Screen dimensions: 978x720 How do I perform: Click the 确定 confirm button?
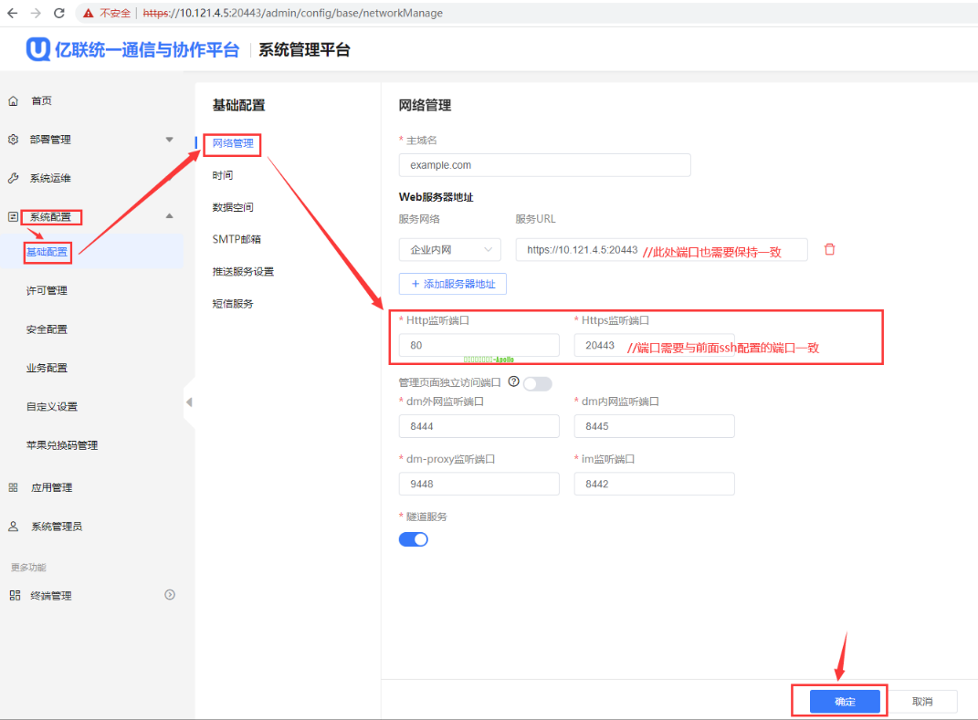[x=845, y=701]
